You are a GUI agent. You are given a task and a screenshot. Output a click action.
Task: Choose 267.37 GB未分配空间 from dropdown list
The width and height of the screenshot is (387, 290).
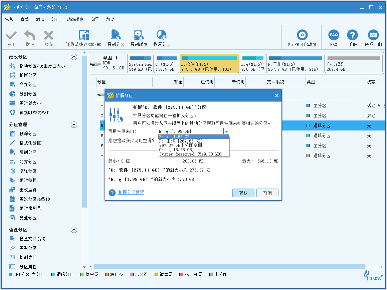pyautogui.click(x=194, y=146)
